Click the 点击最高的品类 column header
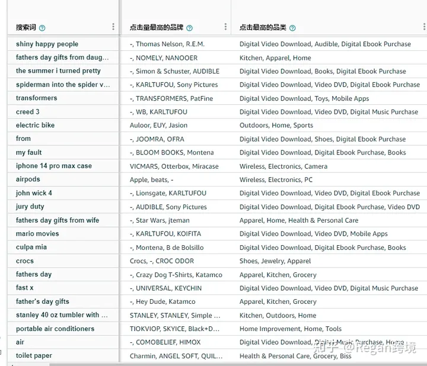Viewport: 427px width, 366px height. tap(263, 27)
